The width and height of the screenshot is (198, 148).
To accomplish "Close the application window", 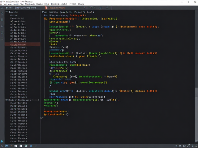I will 195,2.
